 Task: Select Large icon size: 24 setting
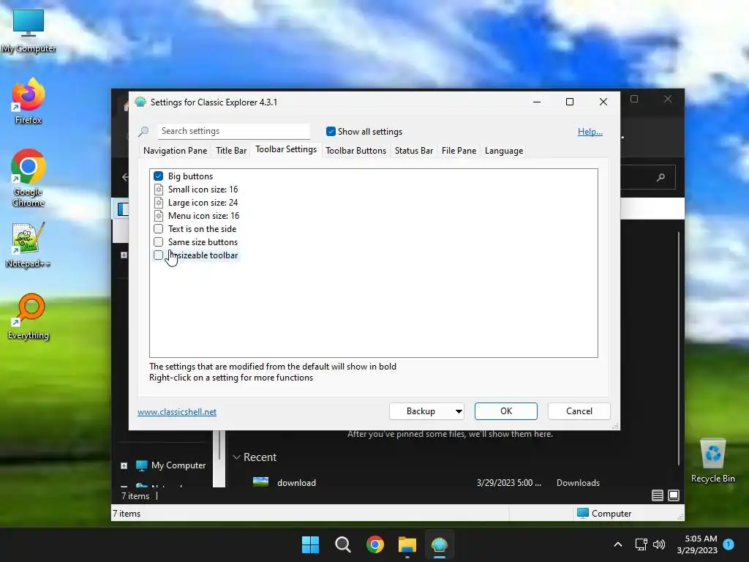point(203,203)
